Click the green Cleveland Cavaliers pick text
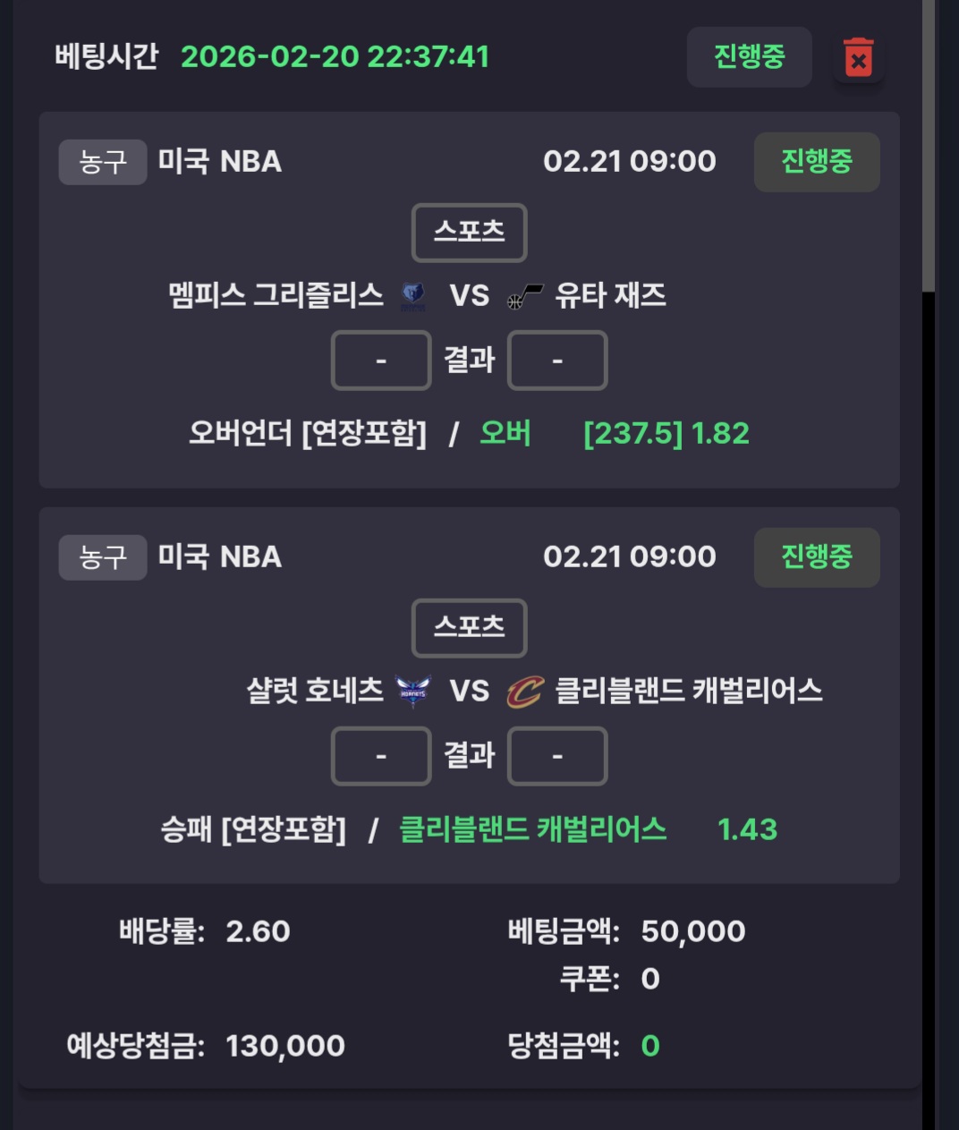959x1130 pixels. [532, 829]
